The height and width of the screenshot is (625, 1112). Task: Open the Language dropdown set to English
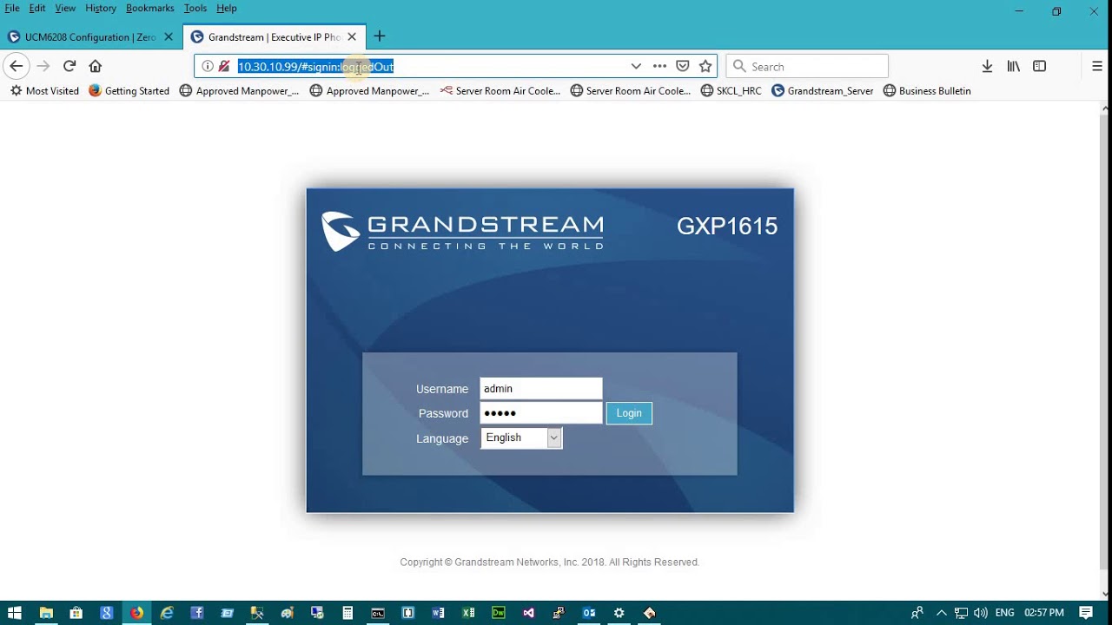pyautogui.click(x=521, y=437)
